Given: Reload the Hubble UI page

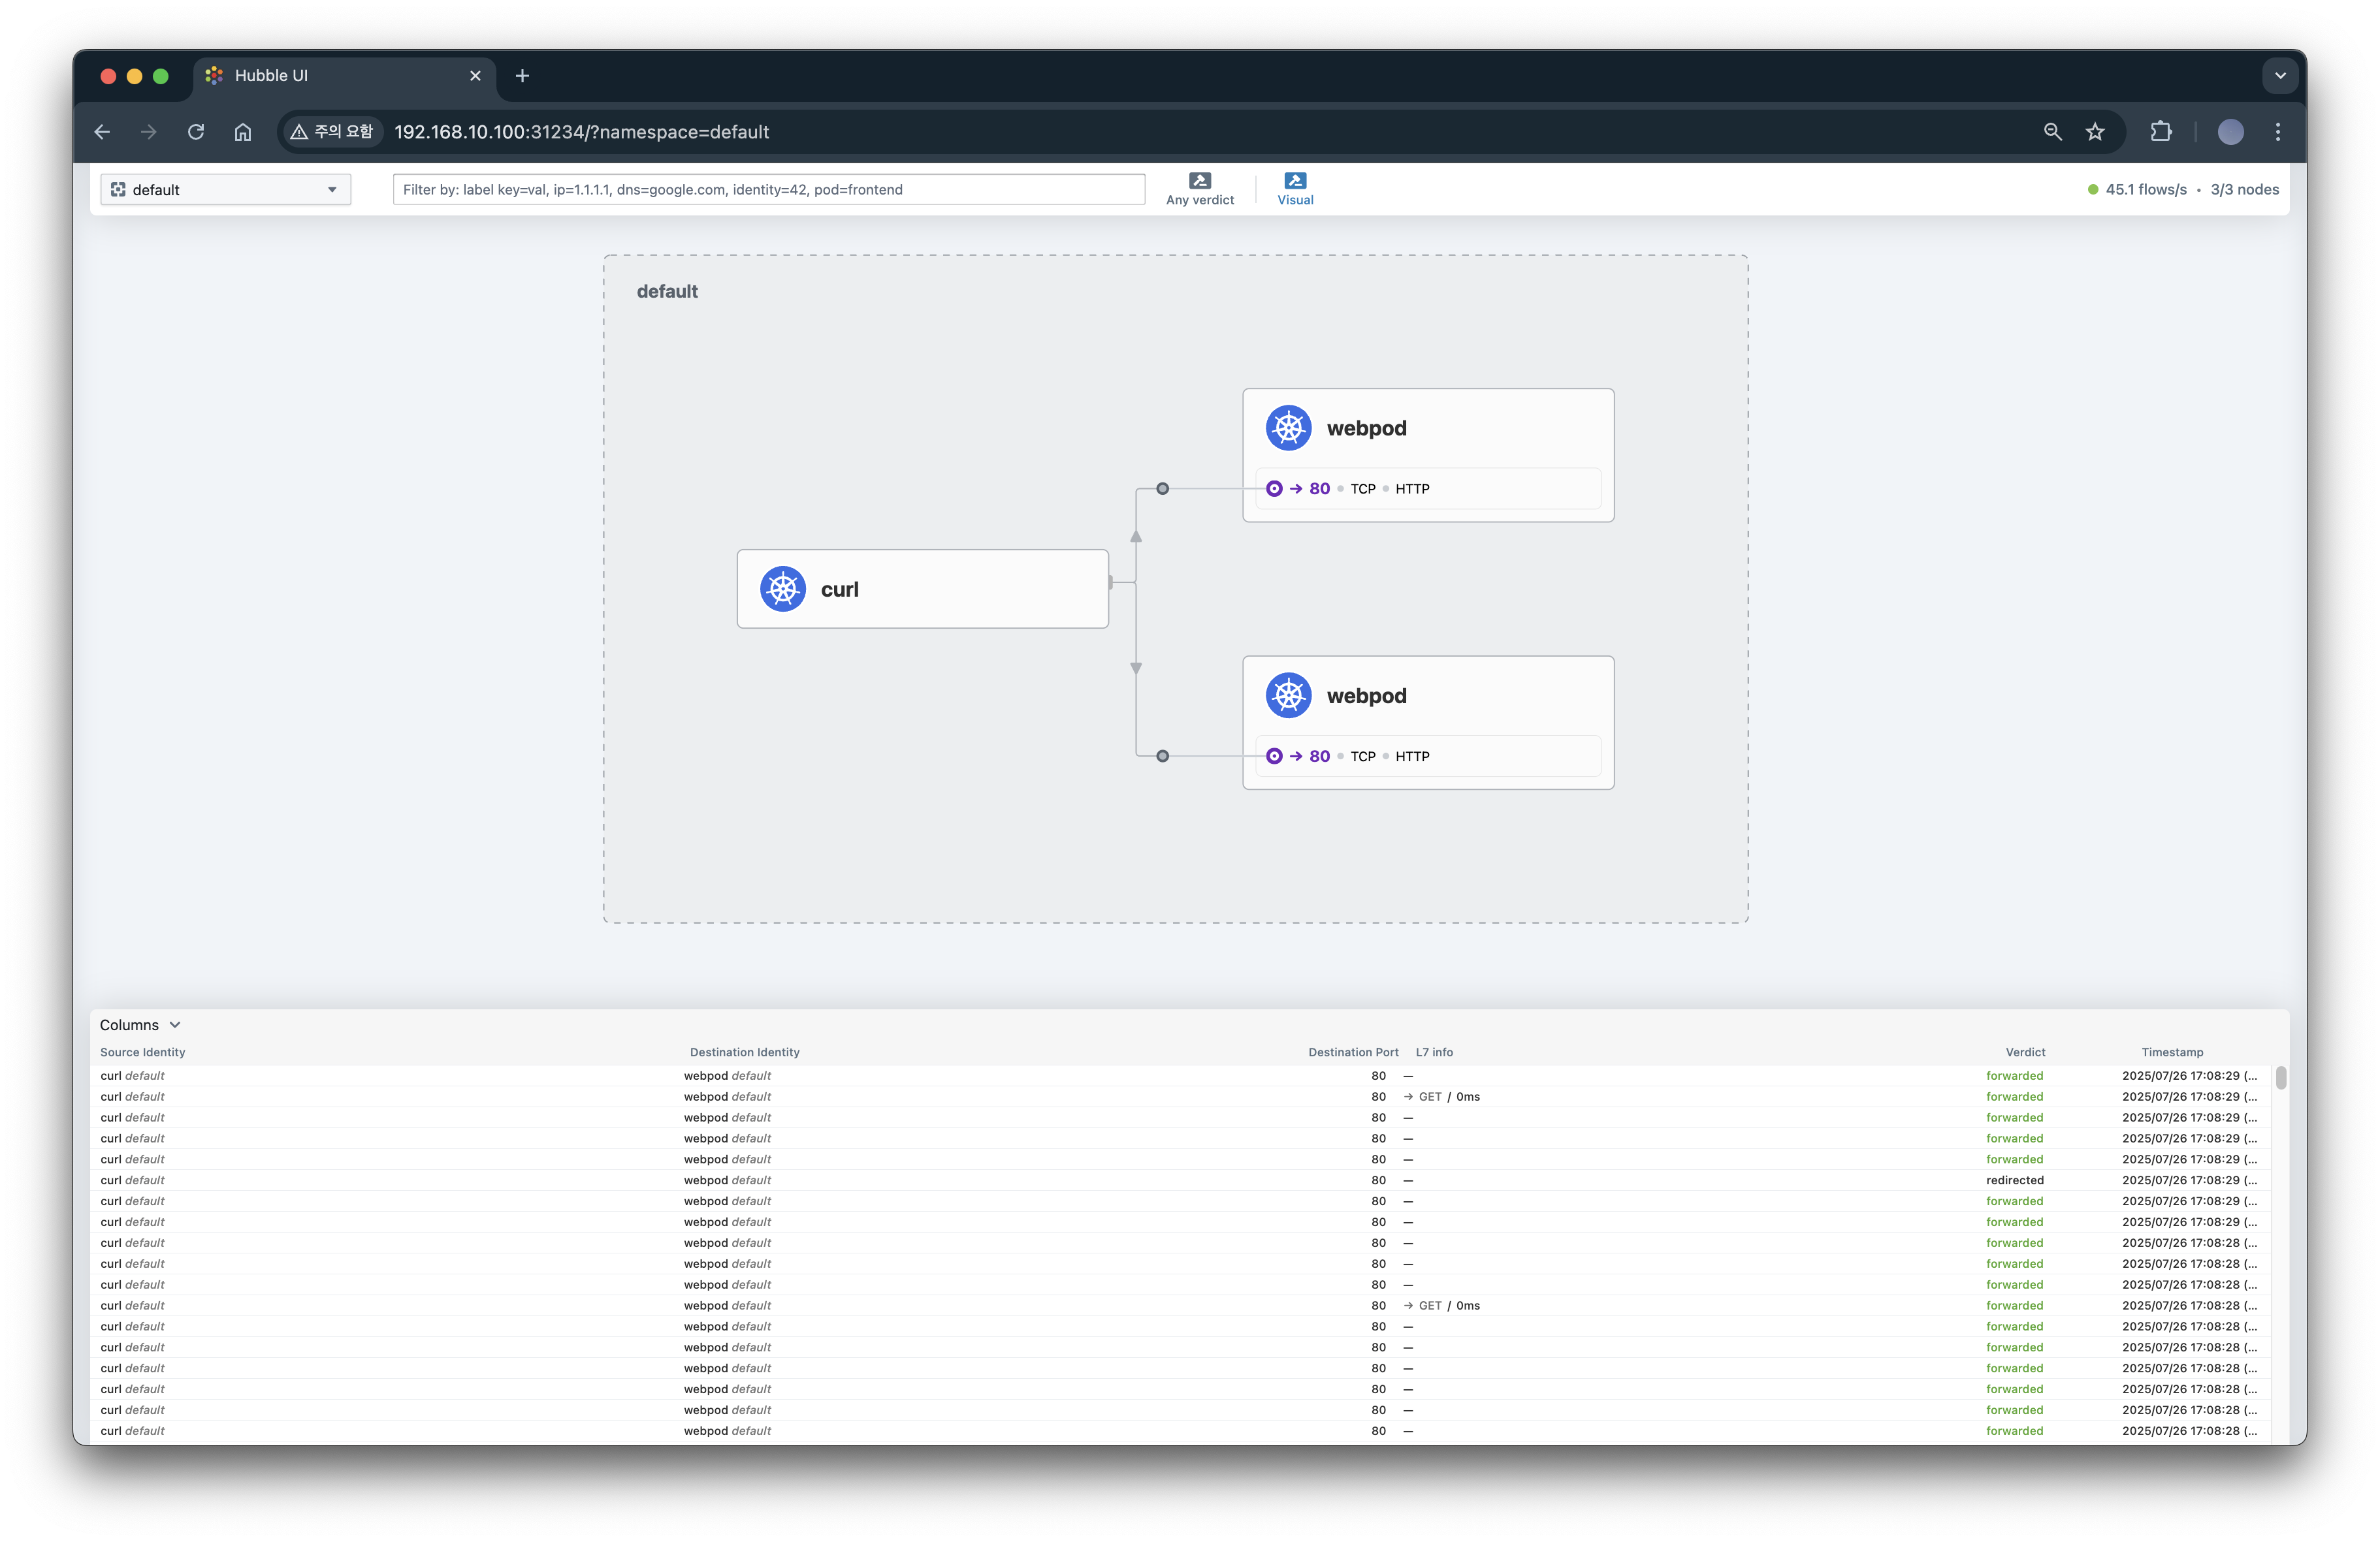Looking at the screenshot, I should [196, 132].
